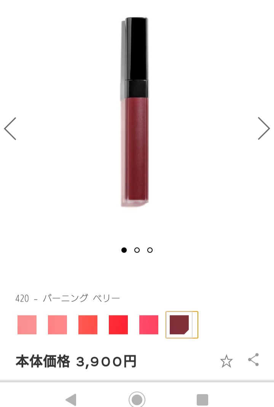
Task: Choose the fifth hot pink swatch
Action: 149,325
